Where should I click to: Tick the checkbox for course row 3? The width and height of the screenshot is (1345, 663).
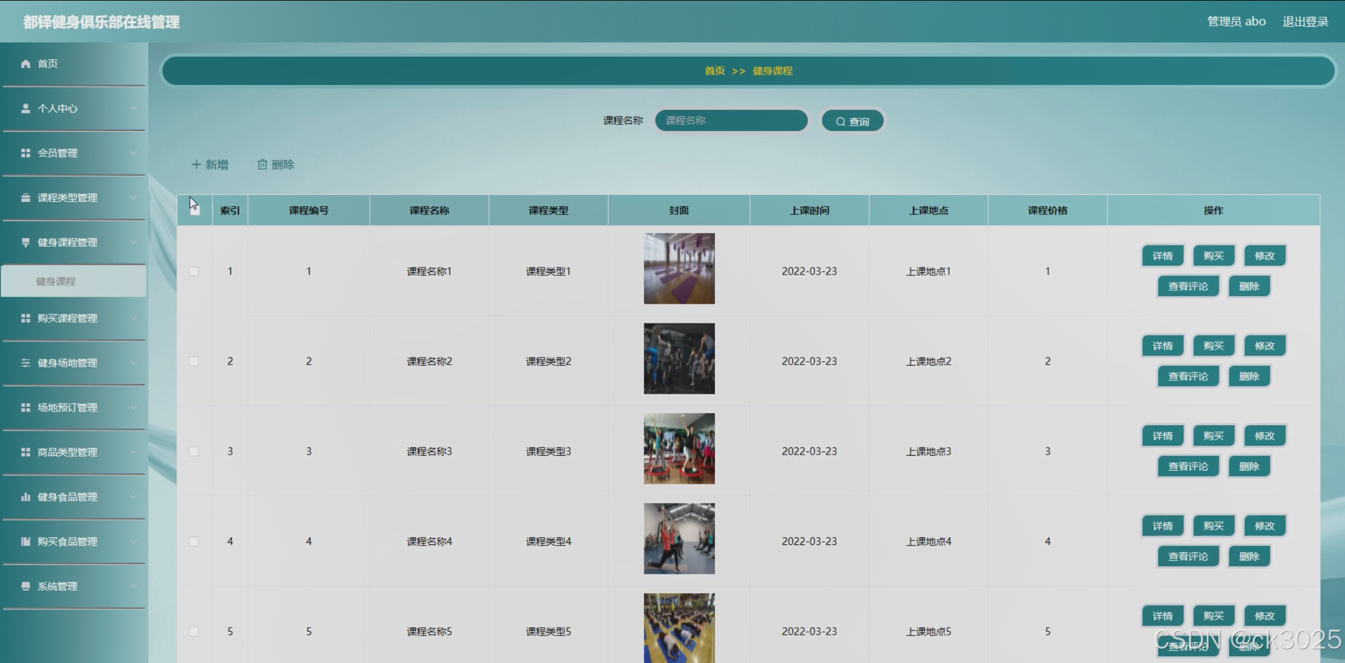(194, 452)
